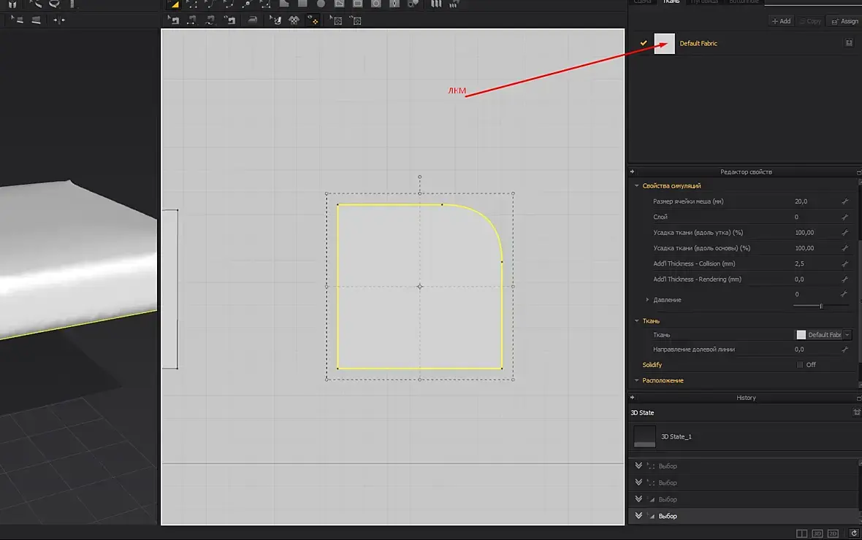Collapse the Свойства симуляций section
This screenshot has height=540, width=862.
point(637,186)
